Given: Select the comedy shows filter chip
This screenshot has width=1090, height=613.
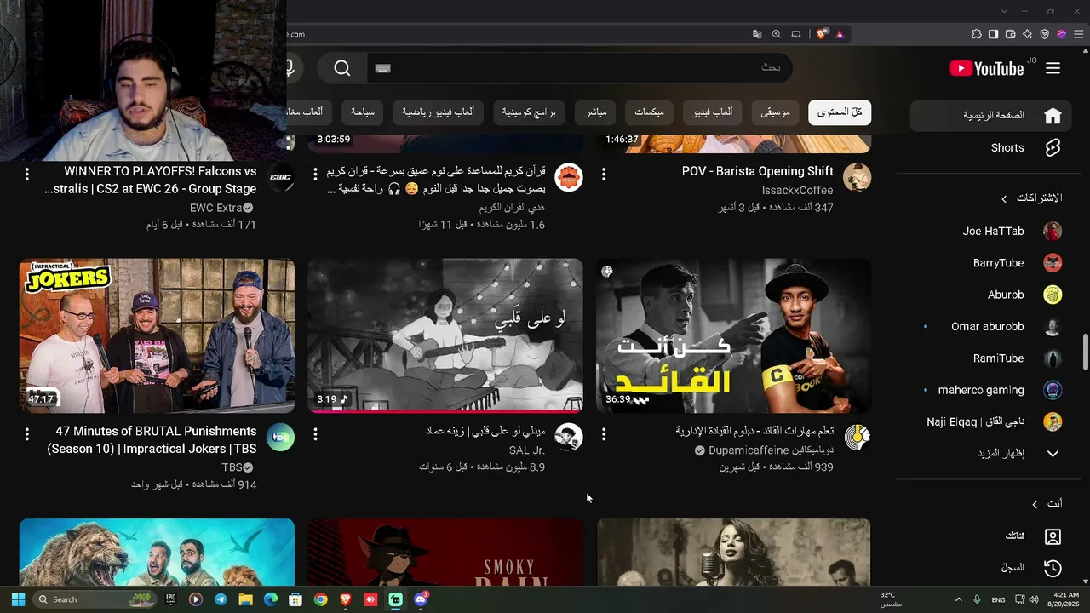Looking at the screenshot, I should [529, 112].
